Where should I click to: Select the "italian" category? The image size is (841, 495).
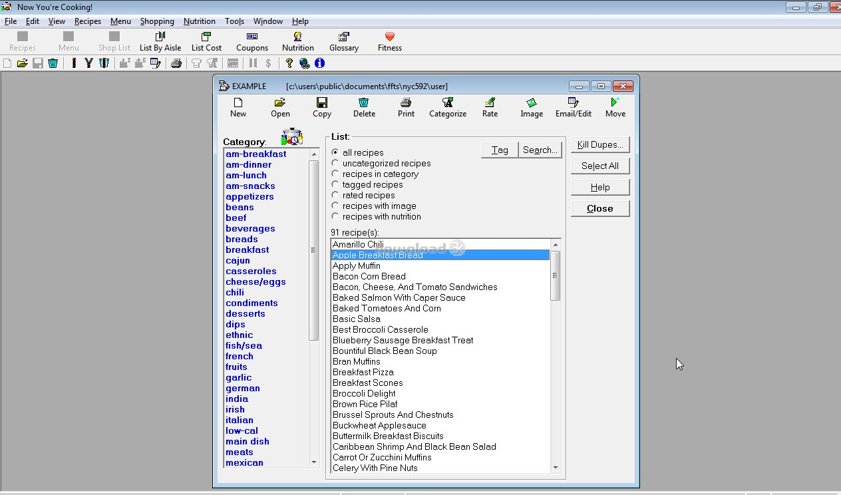tap(240, 420)
